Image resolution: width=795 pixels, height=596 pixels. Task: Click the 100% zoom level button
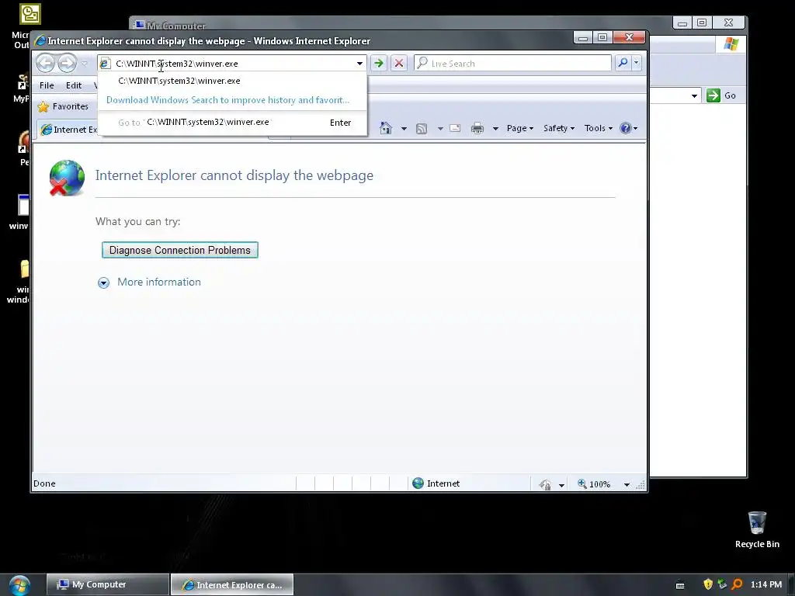click(594, 484)
